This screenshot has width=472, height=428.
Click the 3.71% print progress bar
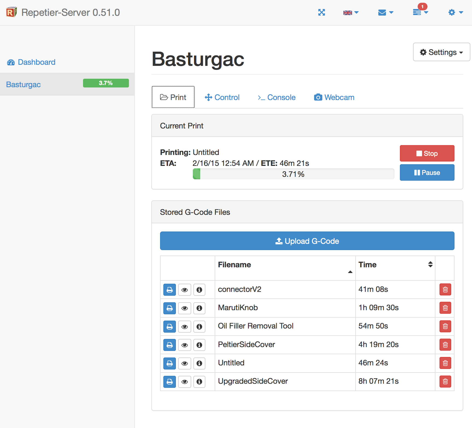click(x=293, y=174)
